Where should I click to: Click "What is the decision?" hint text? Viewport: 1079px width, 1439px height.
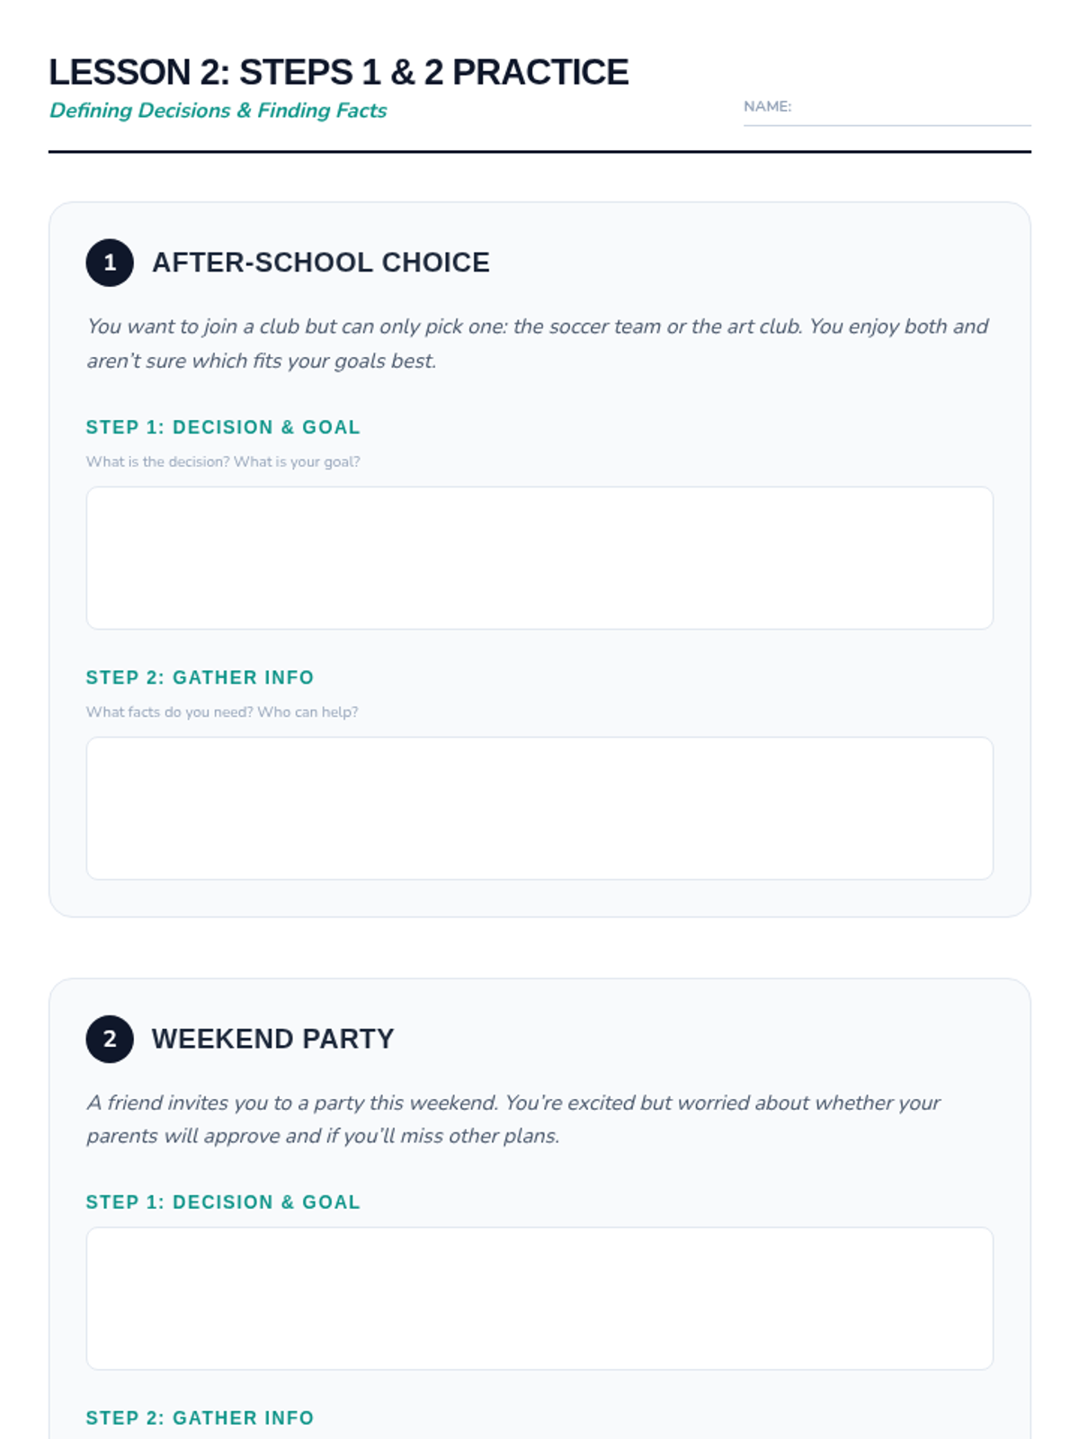pyautogui.click(x=223, y=461)
